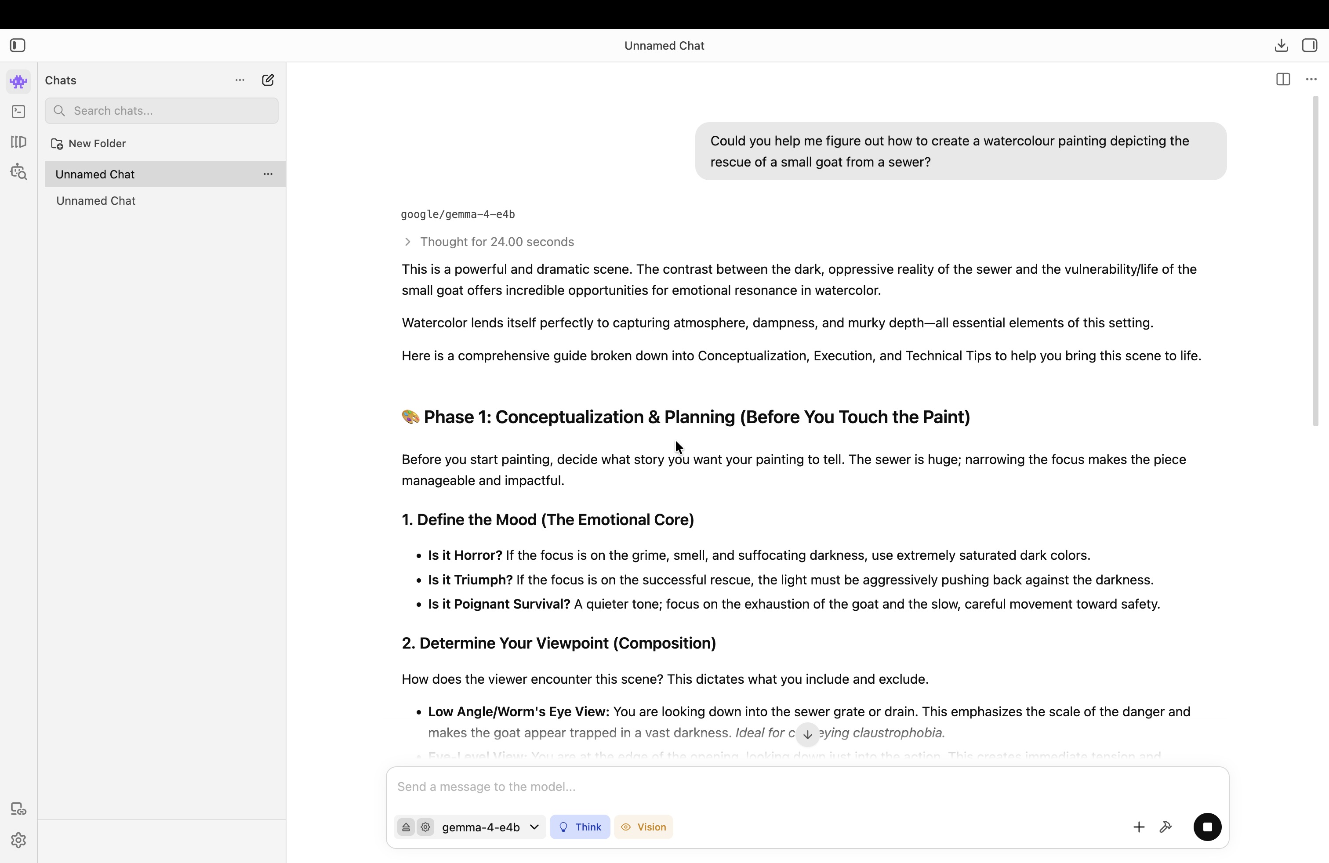This screenshot has height=863, width=1329.
Task: Click the Search chats input field
Action: coord(162,111)
